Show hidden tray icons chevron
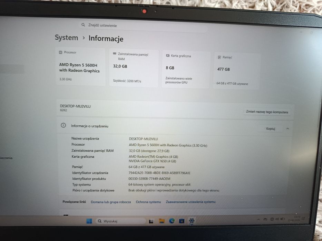322x241 pixels. click(x=258, y=220)
